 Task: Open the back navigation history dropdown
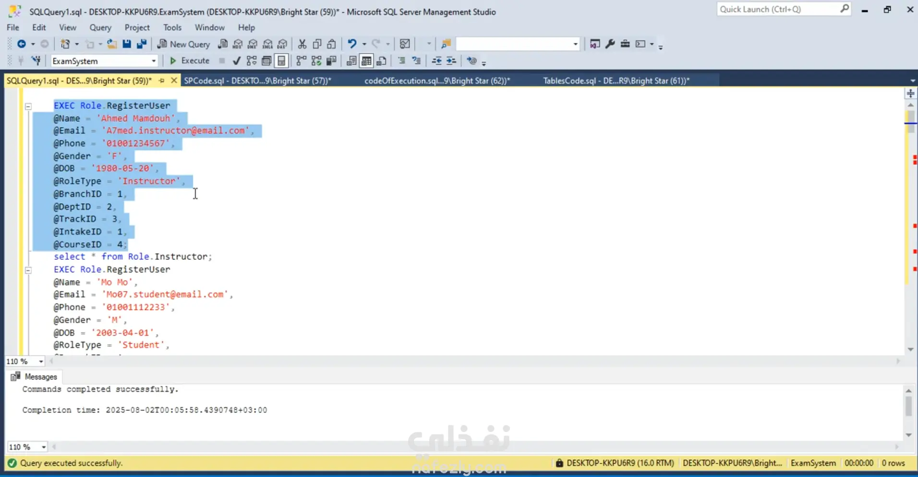pos(33,44)
